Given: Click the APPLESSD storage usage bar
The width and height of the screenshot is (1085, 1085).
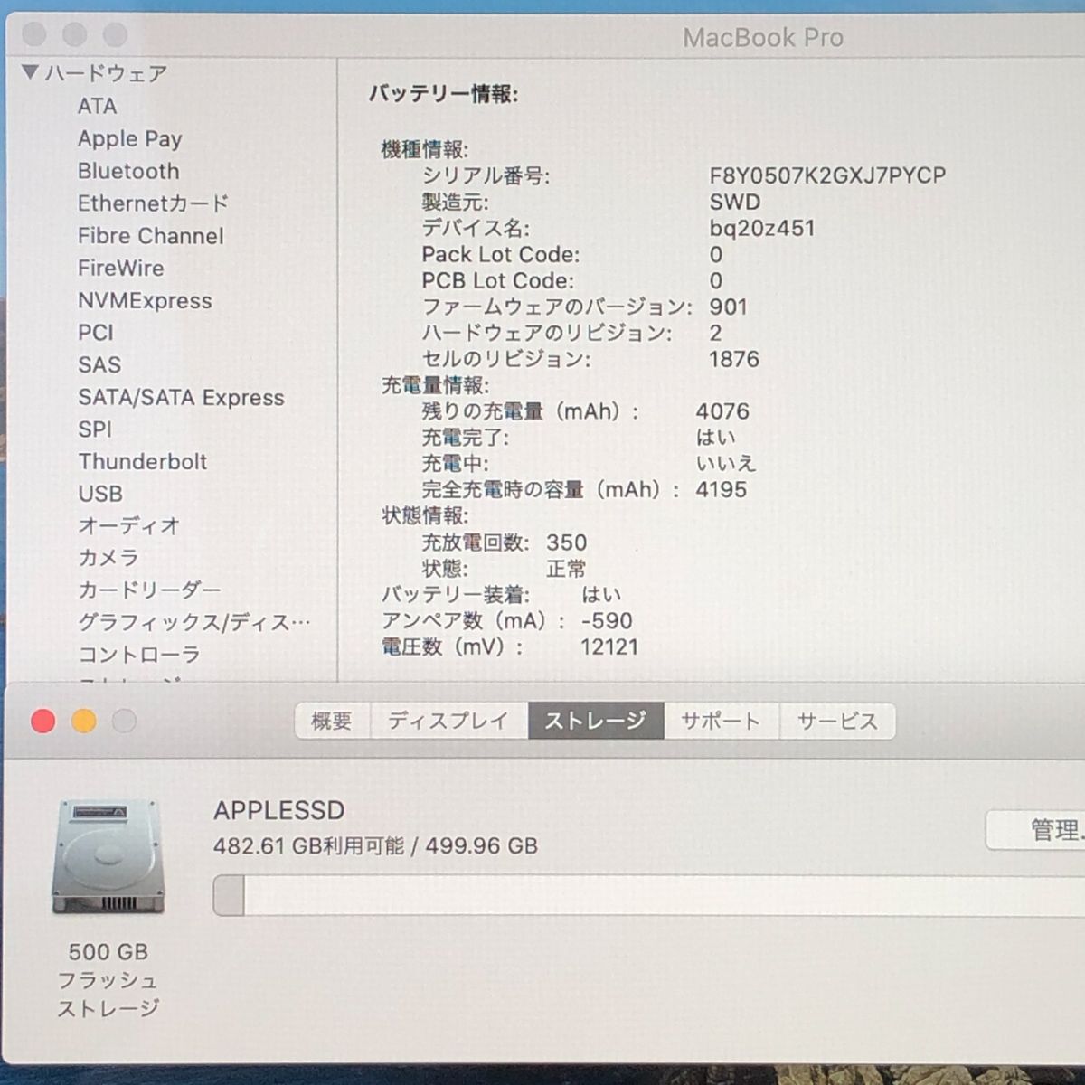Looking at the screenshot, I should 649,895.
